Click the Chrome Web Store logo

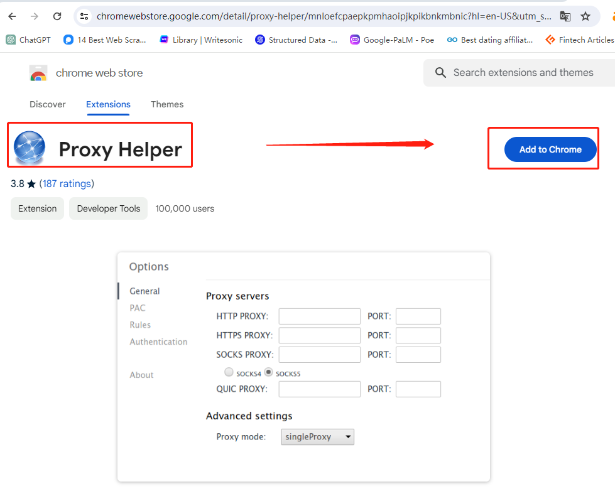tap(38, 73)
